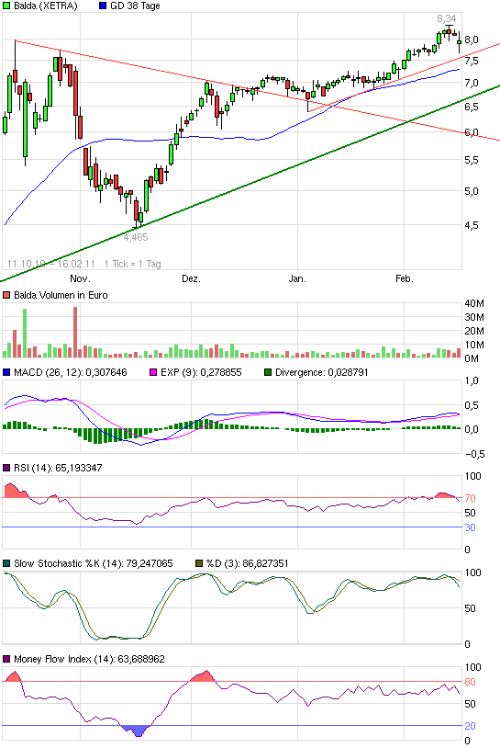Click the purple Money Flow Index swatch
Screen dimensions: 500x748
click(x=6, y=659)
